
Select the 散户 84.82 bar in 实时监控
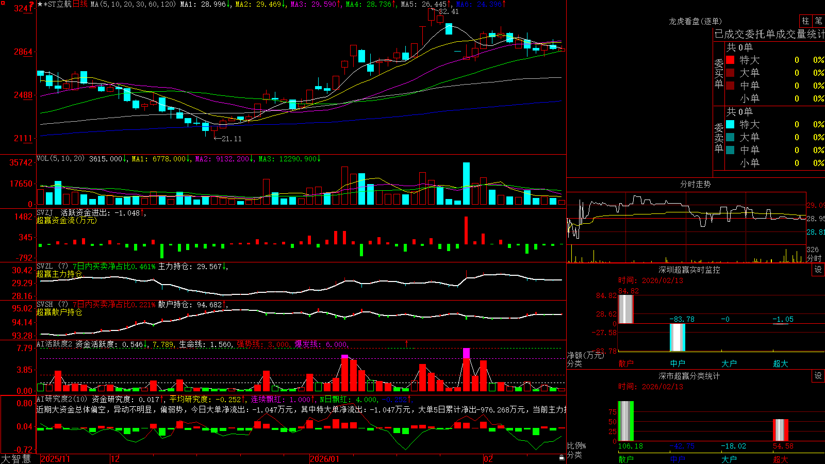tap(626, 309)
